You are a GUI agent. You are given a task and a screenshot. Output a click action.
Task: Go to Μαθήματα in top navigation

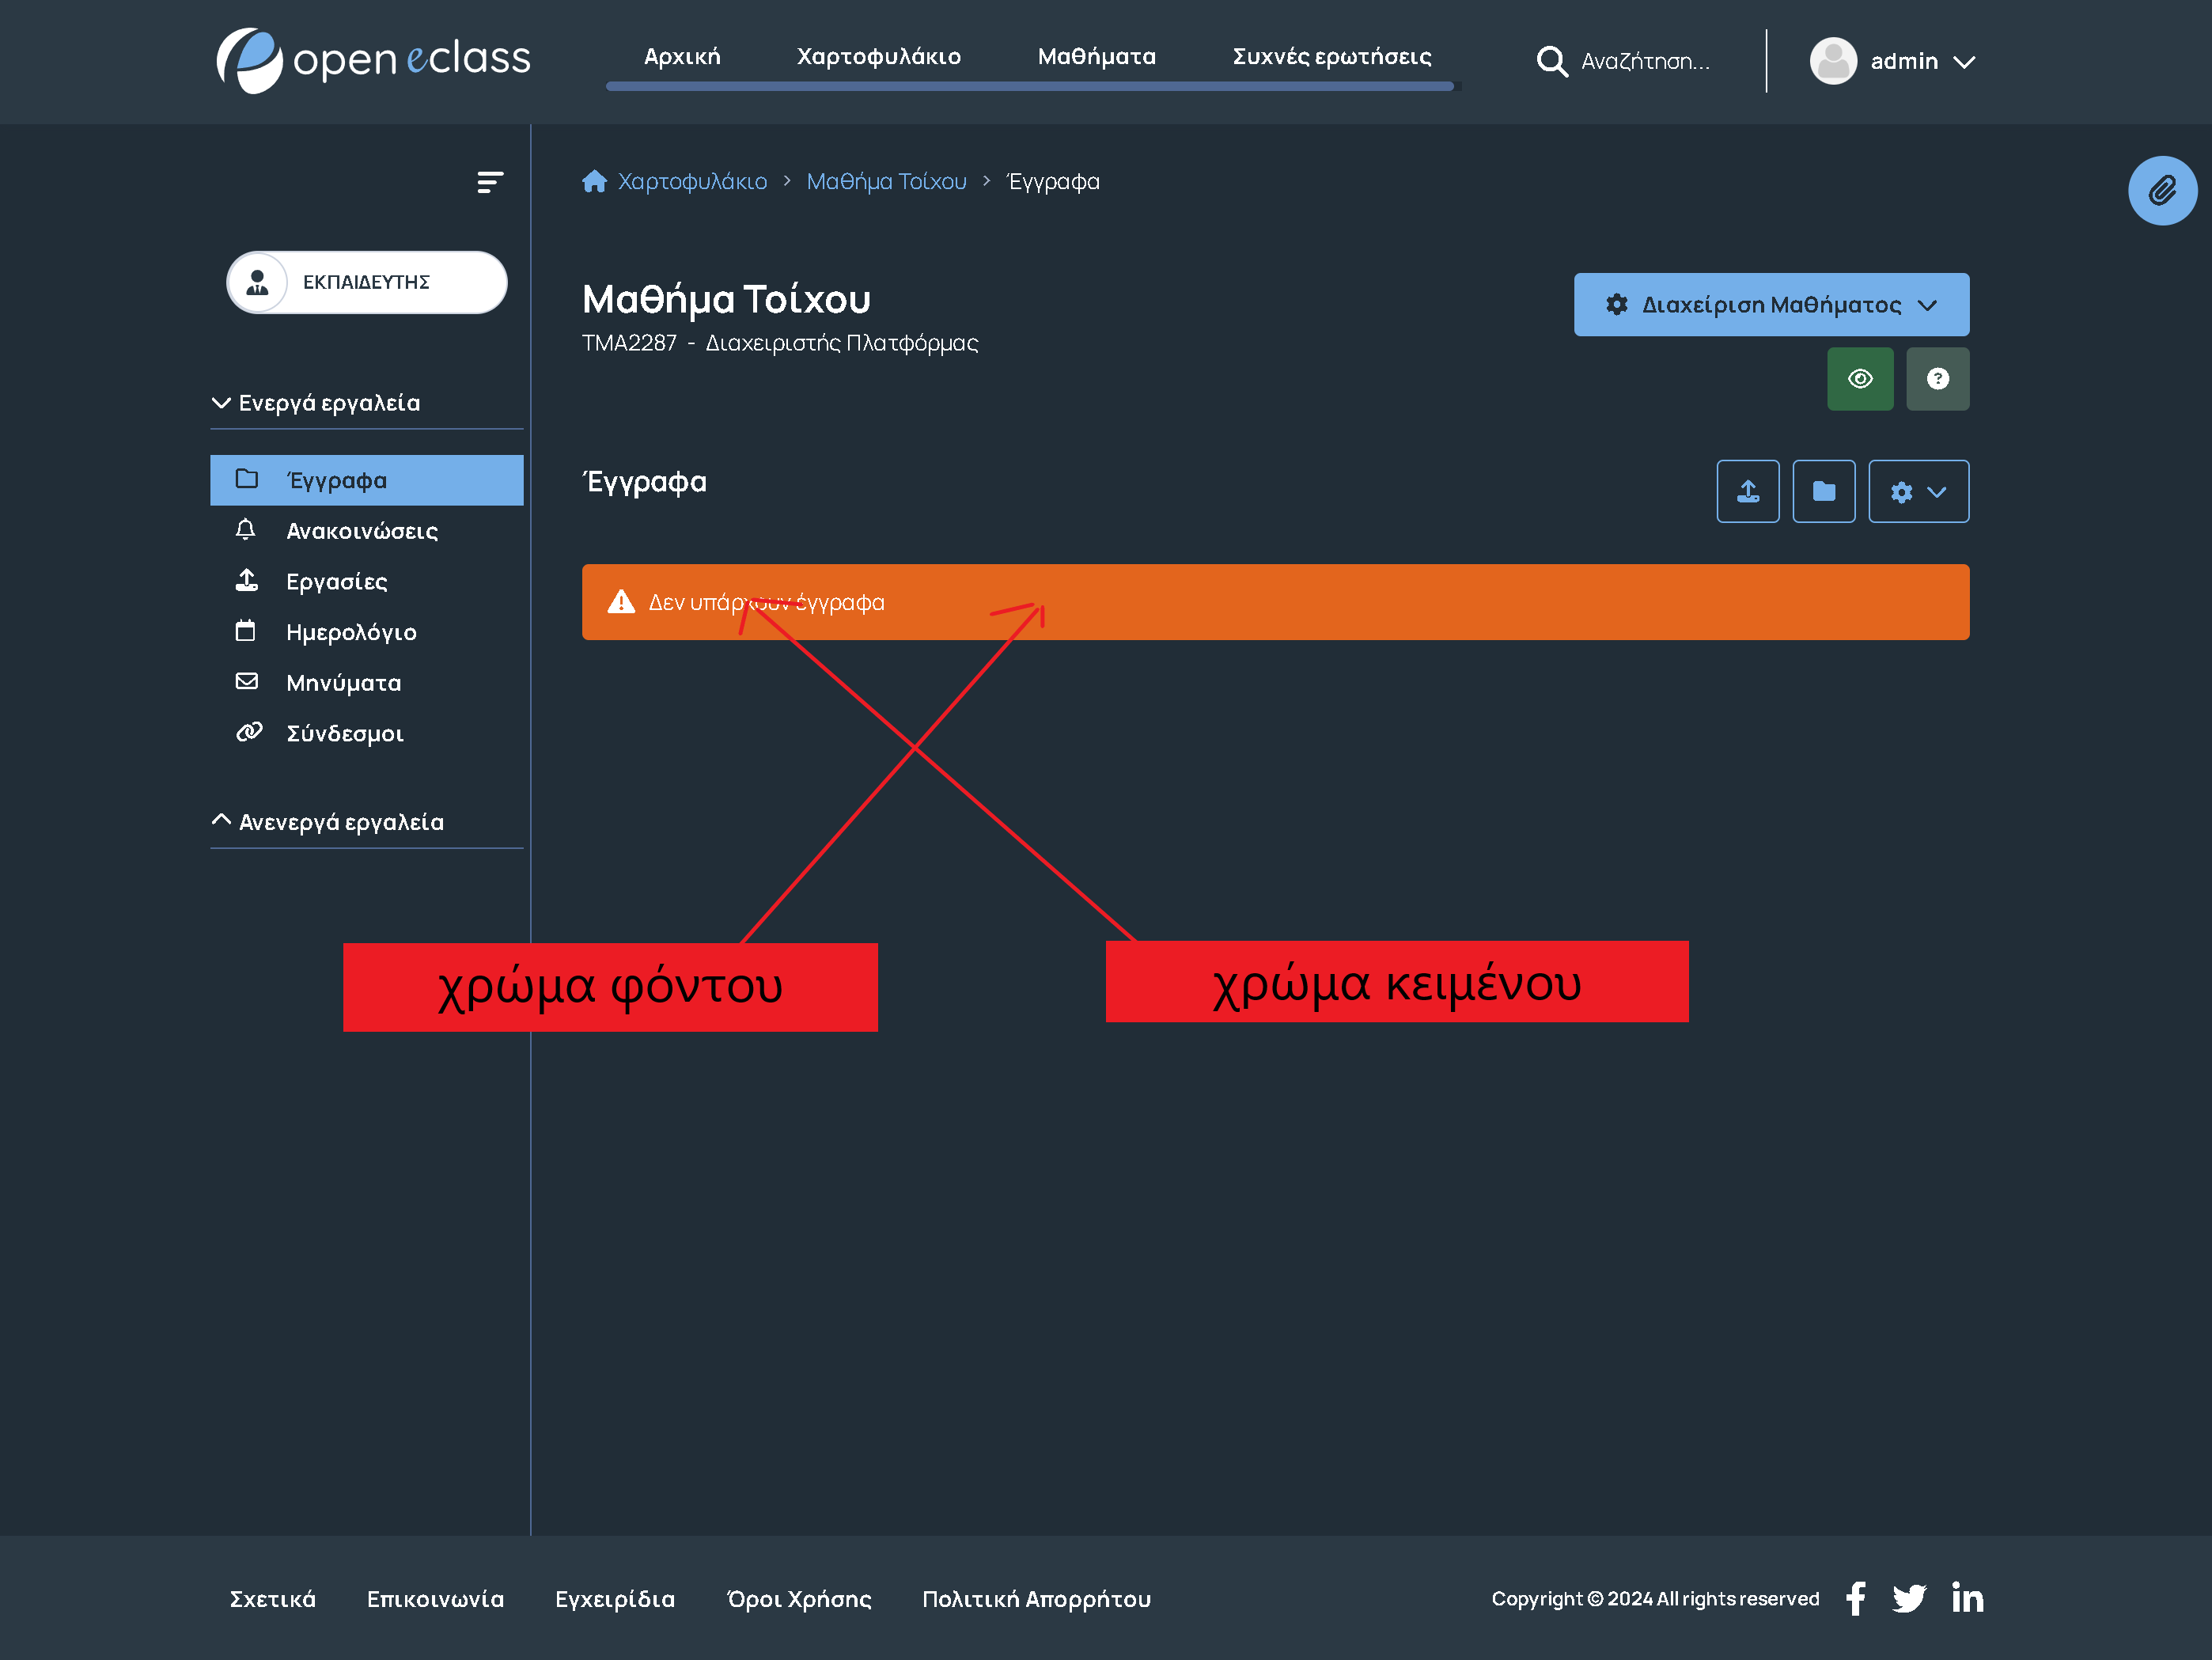point(1095,57)
